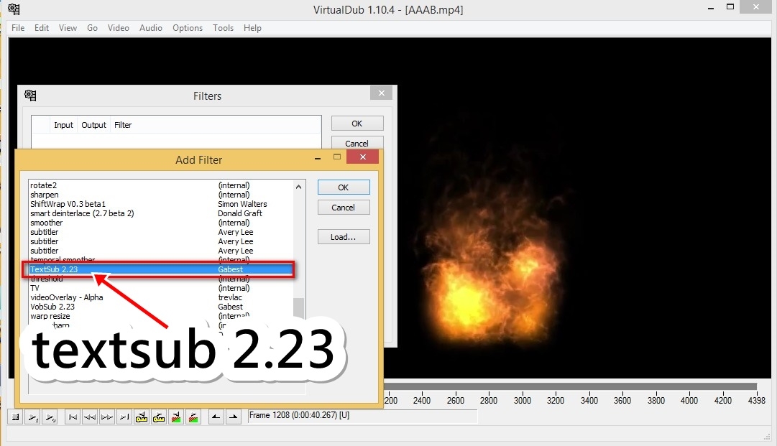Open the Edit menu
777x446 pixels.
point(42,28)
